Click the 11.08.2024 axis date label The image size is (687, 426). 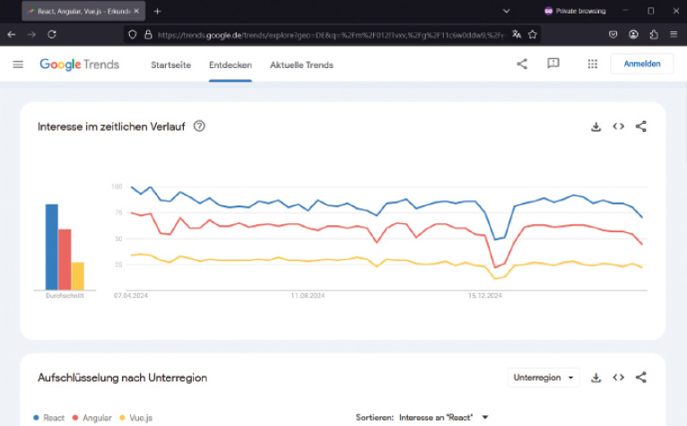coord(308,296)
